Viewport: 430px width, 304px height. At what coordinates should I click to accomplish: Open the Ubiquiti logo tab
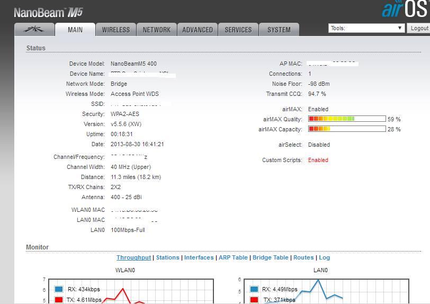pos(34,29)
